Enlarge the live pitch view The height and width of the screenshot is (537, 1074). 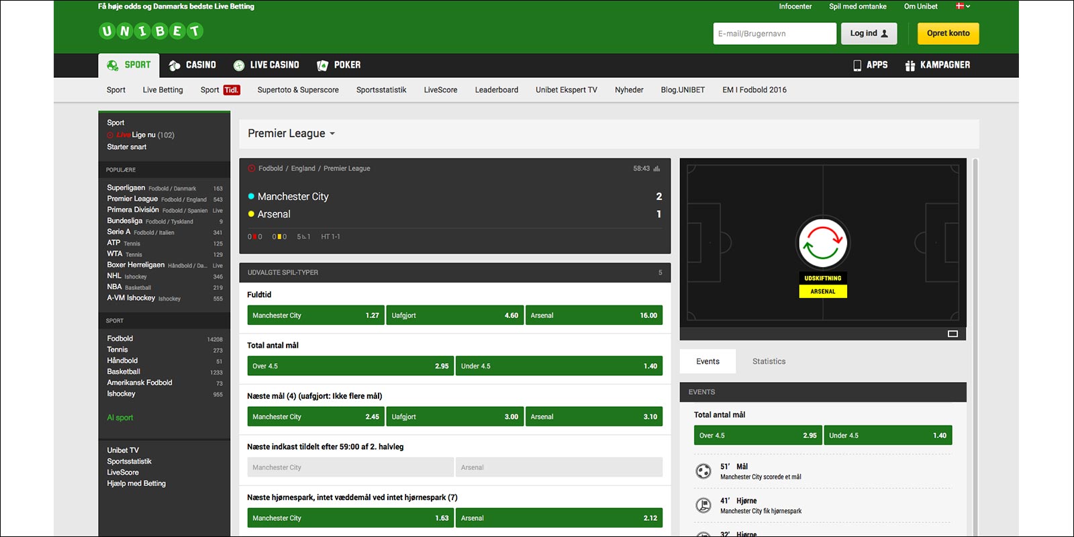tap(953, 334)
